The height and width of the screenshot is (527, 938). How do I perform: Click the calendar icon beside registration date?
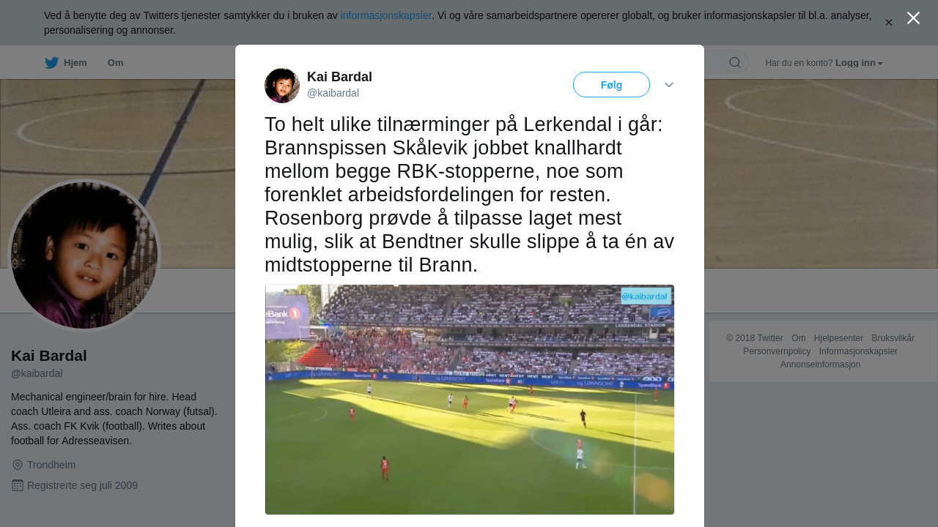18,485
